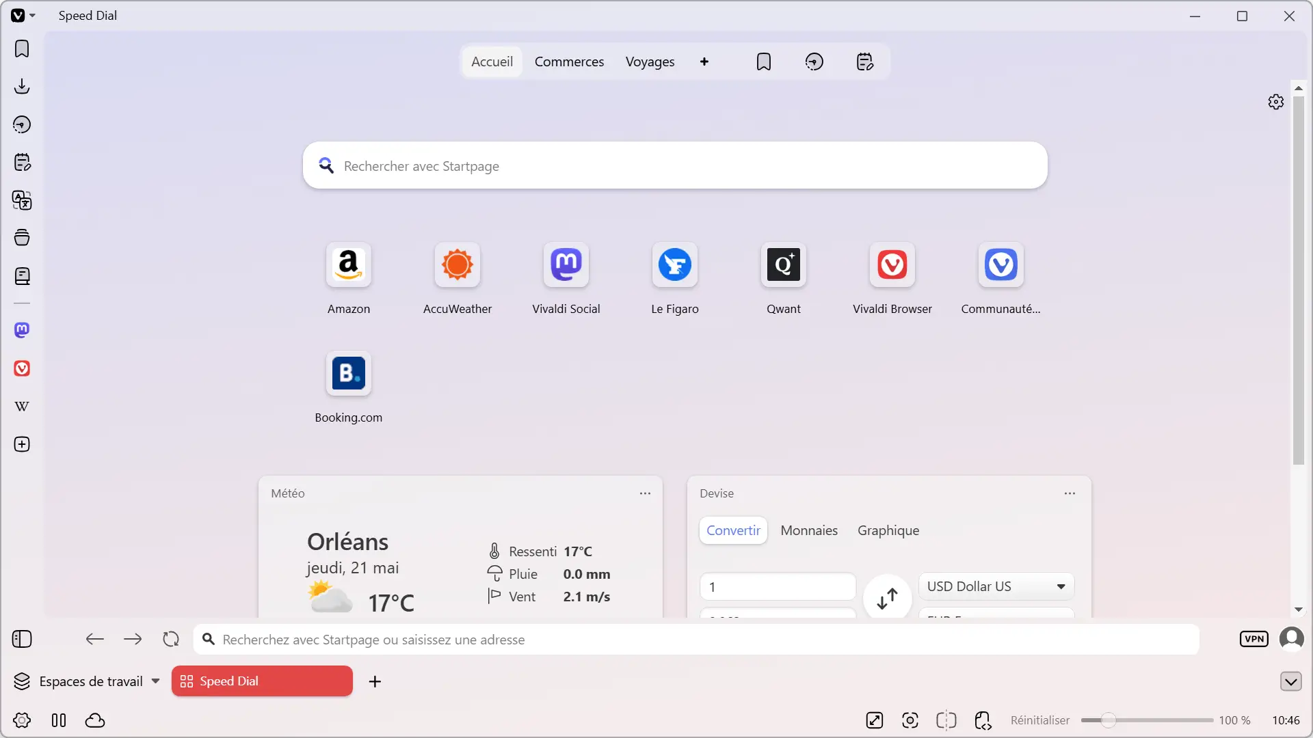Open notes from the start page bar
The width and height of the screenshot is (1313, 738).
(865, 62)
